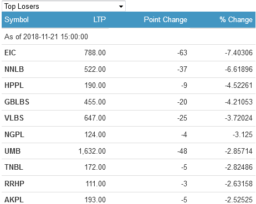The height and width of the screenshot is (204, 256).
Task: Open the NNLB stock symbol
Action: click(14, 69)
